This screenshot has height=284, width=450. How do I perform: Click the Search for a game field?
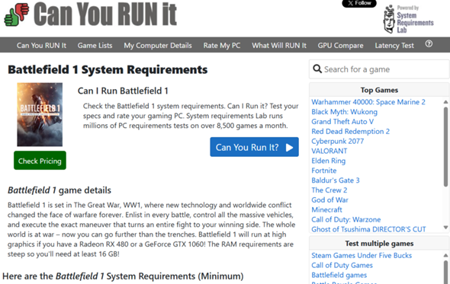click(x=379, y=69)
